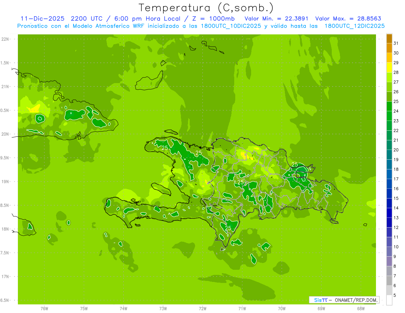Click the "22N" latitude axis label
The image size is (405, 313).
tap(6, 39)
